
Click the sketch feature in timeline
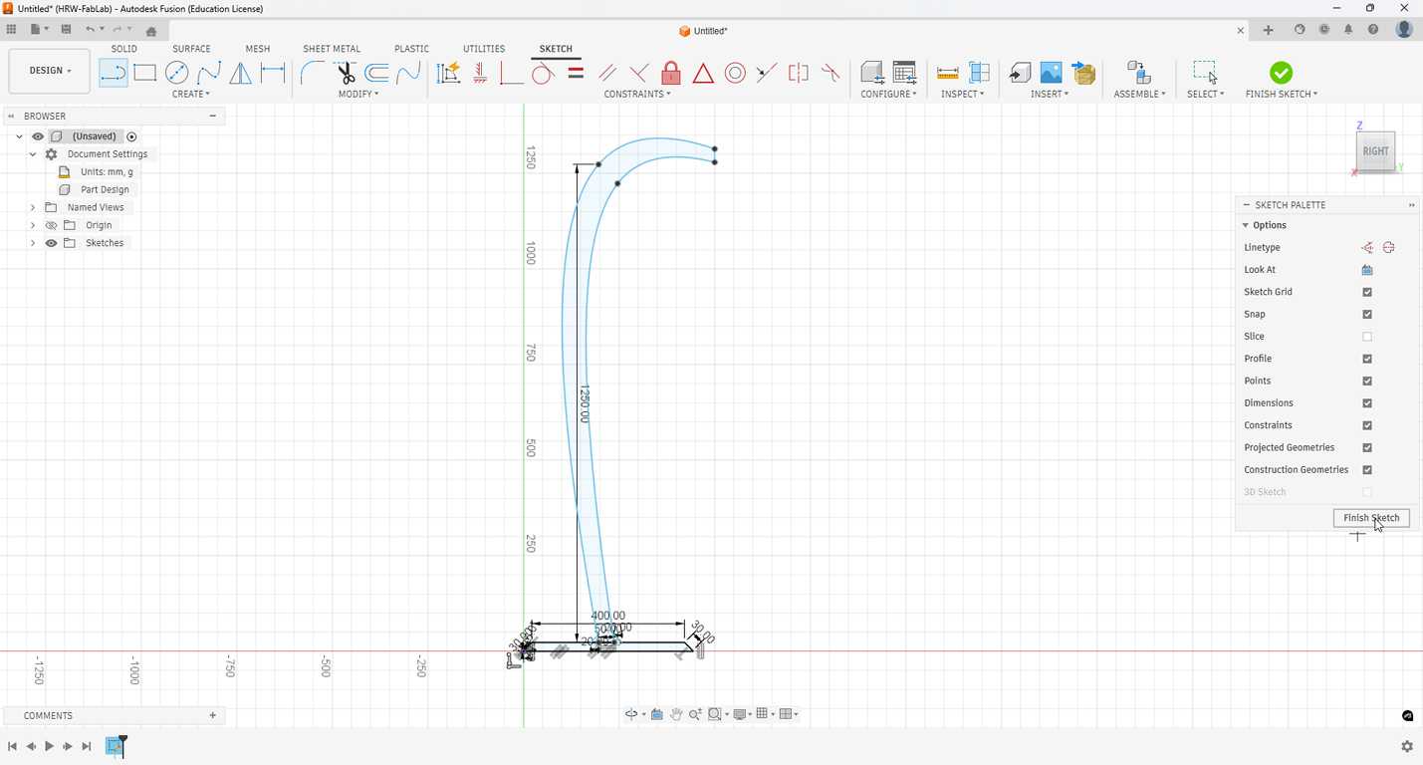tap(115, 746)
